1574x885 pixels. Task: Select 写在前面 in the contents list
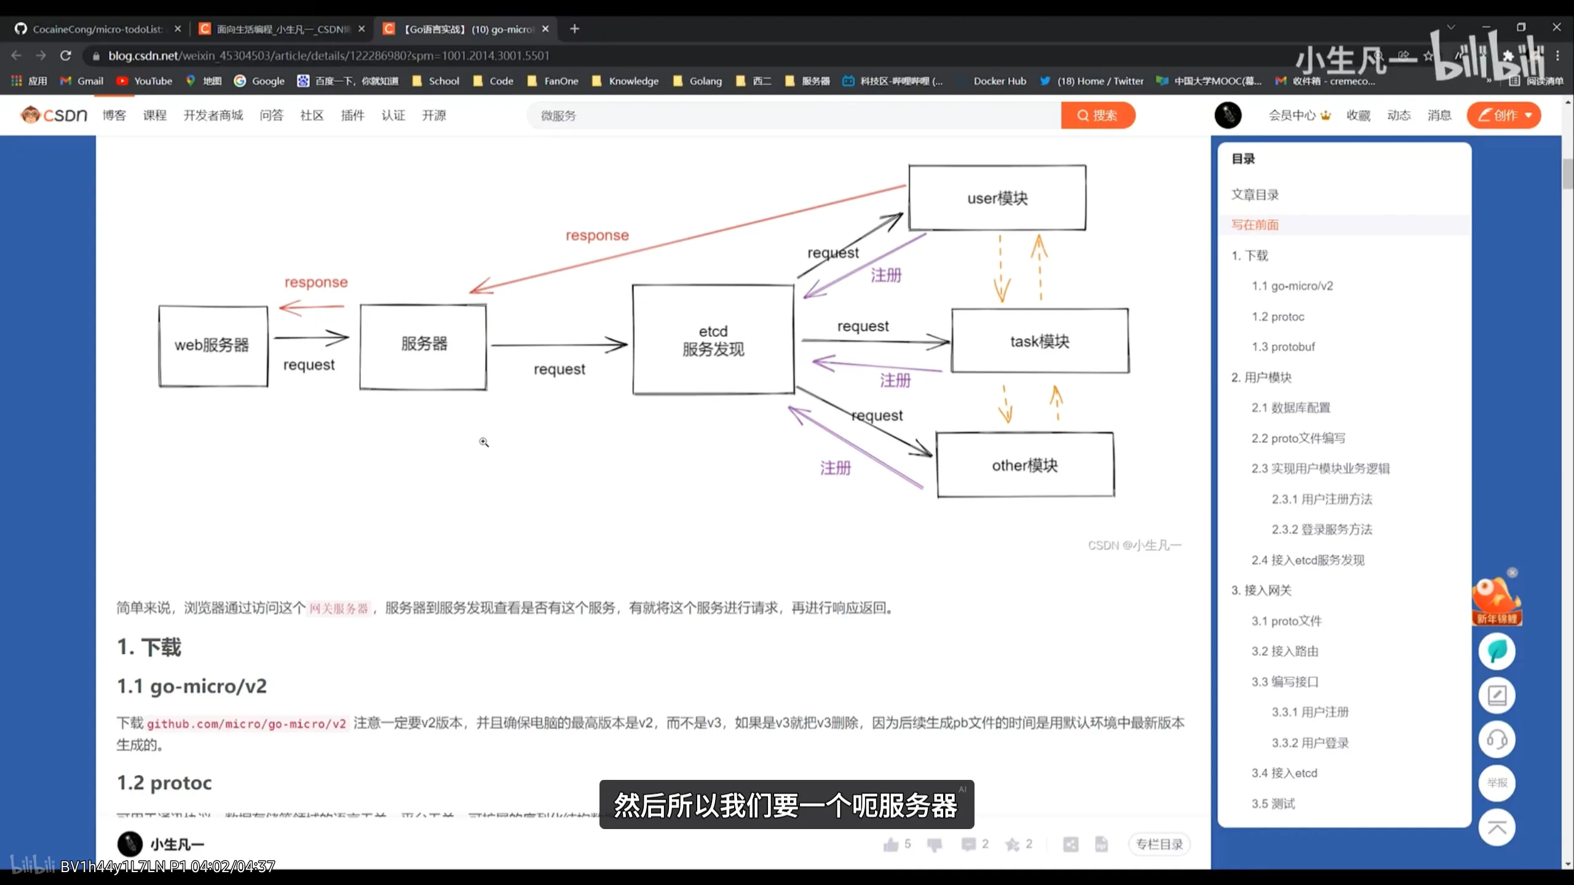[1254, 225]
